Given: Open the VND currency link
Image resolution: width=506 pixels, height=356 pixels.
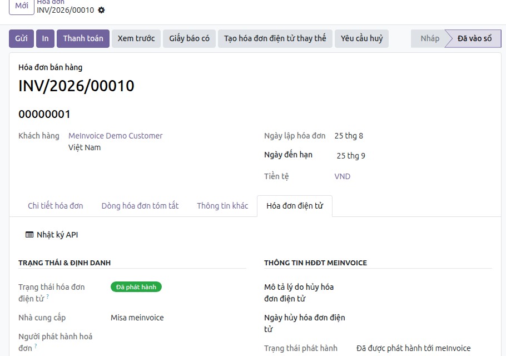Looking at the screenshot, I should [x=343, y=176].
